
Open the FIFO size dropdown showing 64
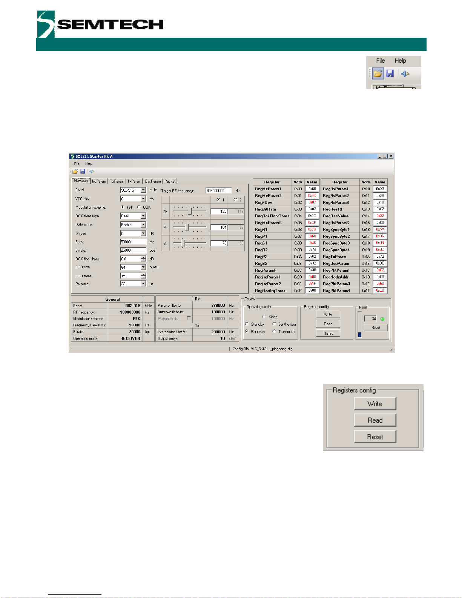143,267
